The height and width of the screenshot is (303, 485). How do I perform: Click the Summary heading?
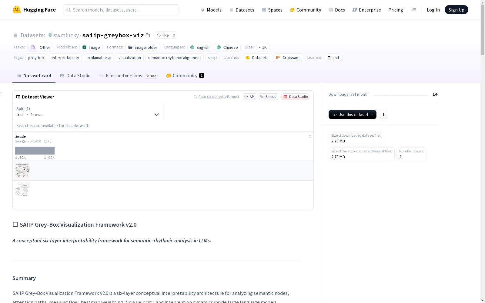pyautogui.click(x=24, y=278)
